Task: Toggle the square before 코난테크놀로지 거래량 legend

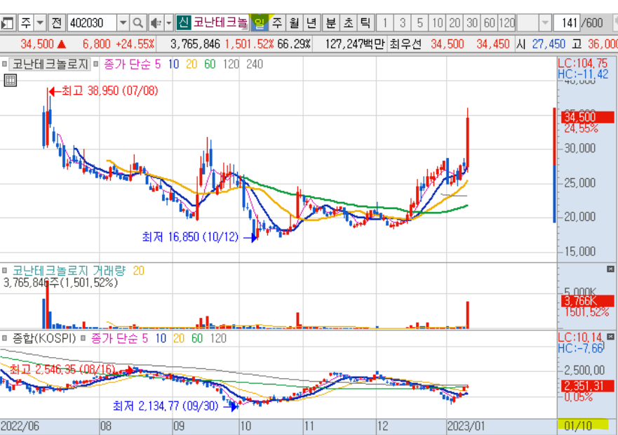Action: (4, 271)
